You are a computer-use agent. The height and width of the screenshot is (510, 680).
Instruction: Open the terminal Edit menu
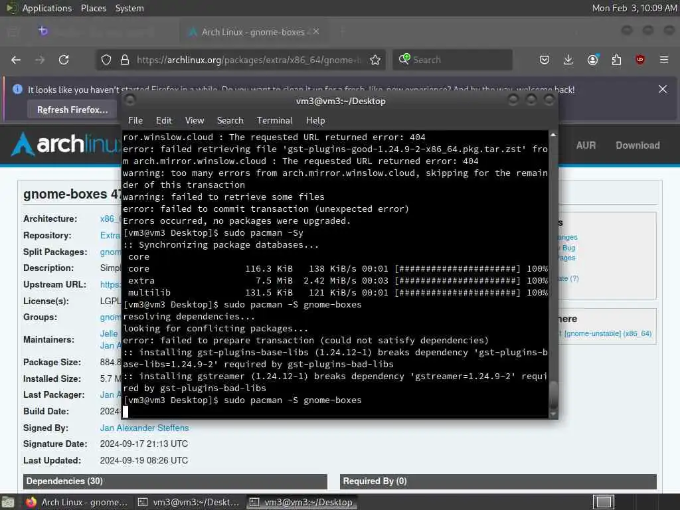(x=164, y=121)
